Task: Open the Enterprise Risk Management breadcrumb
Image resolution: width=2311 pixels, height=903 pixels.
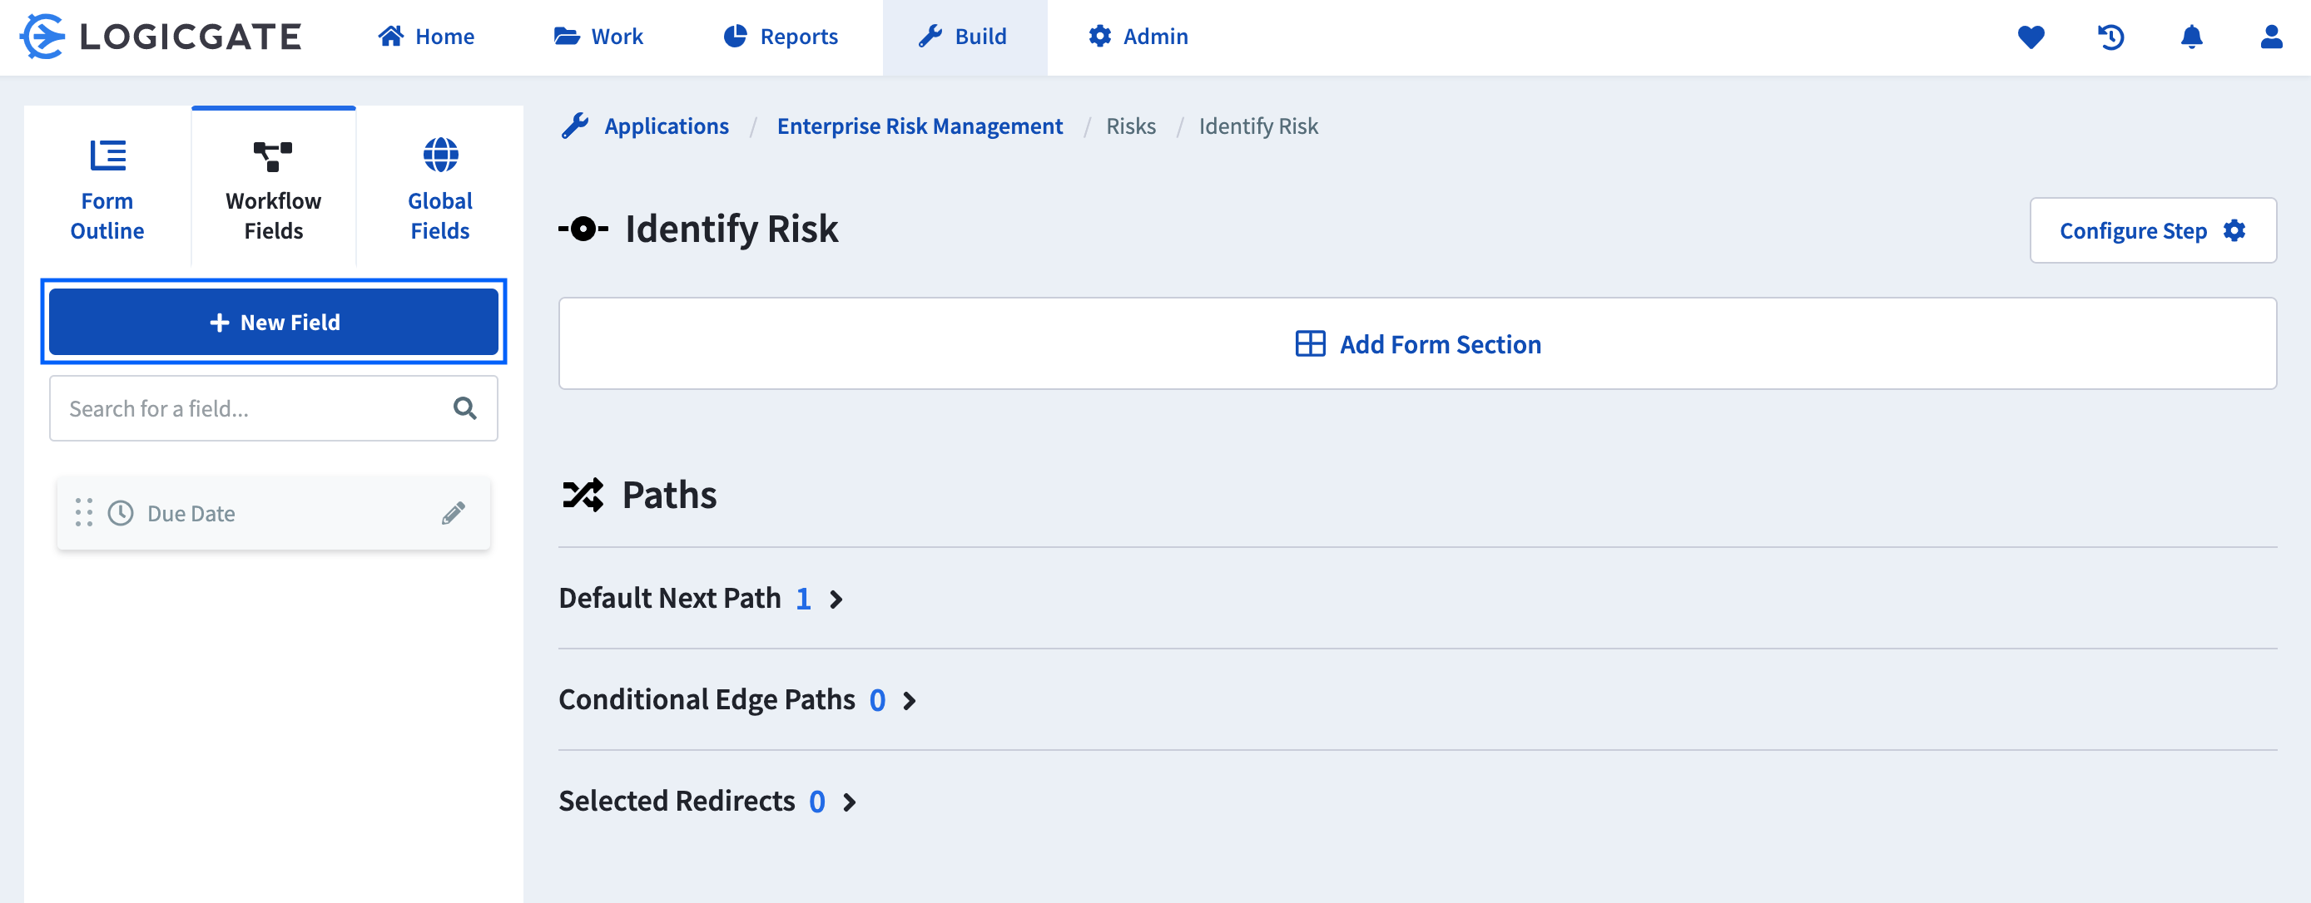Action: [920, 126]
